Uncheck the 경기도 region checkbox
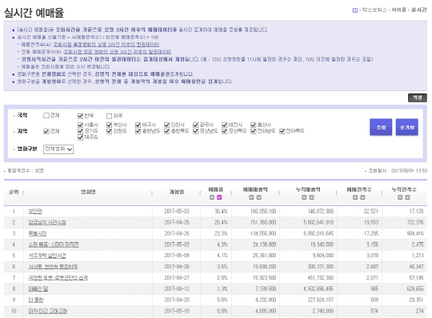 pyautogui.click(x=80, y=131)
